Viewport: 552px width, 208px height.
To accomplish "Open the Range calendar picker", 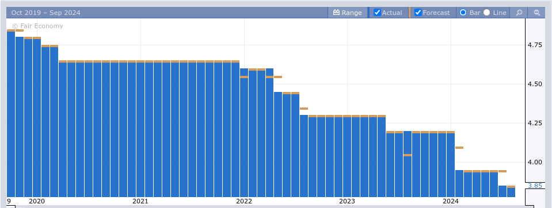I will pos(348,13).
